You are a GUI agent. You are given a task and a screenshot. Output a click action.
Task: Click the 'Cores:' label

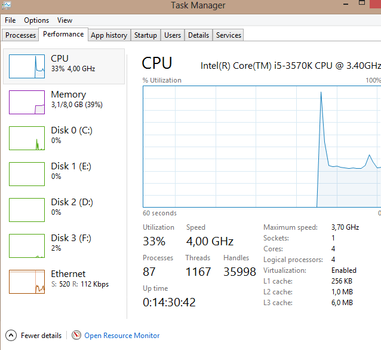click(x=273, y=249)
